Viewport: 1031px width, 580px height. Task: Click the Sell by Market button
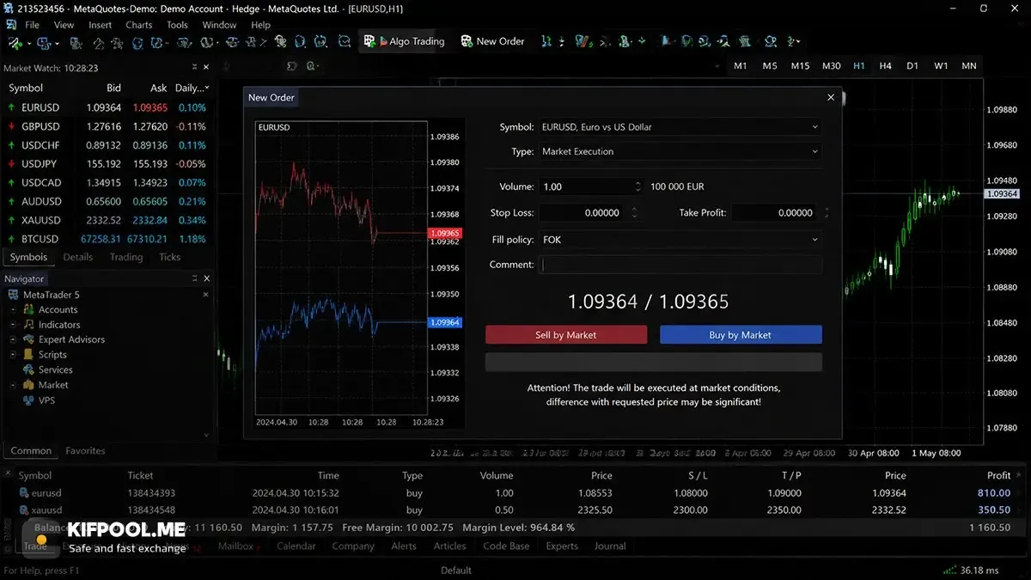[566, 335]
